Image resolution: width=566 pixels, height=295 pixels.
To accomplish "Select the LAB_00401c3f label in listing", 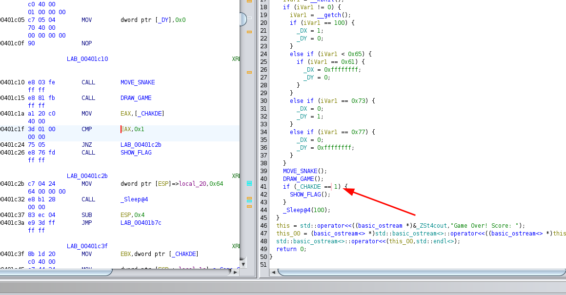I will 87,246.
